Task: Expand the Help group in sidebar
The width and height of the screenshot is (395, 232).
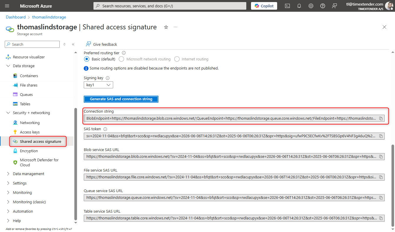Action: (x=8, y=221)
